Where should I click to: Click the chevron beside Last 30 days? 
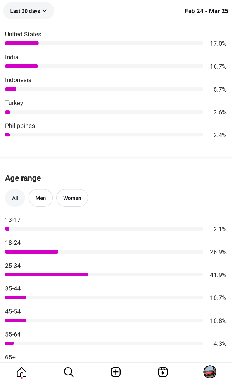click(45, 11)
